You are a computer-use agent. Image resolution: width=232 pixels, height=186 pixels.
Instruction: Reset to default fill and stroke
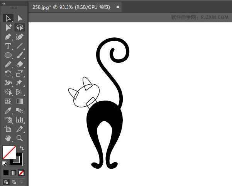click(x=5, y=164)
